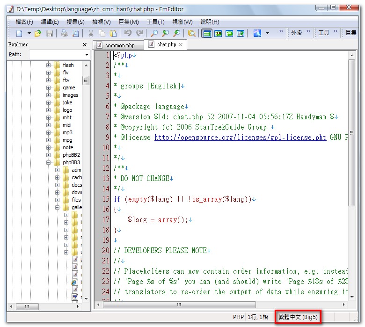Click the configuration properties toolbar icon

pos(257,33)
